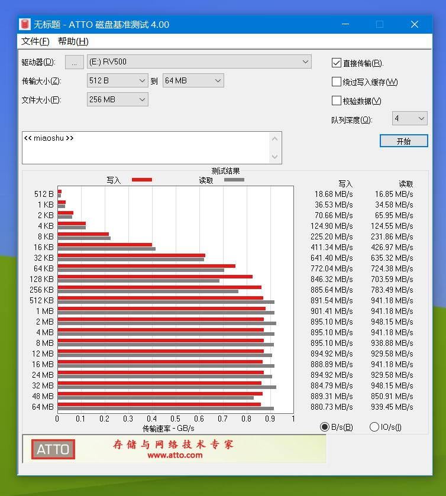Viewport: 446px width, 496px height.
Task: Click the gray 读取 legend swatch
Action: pos(234,180)
